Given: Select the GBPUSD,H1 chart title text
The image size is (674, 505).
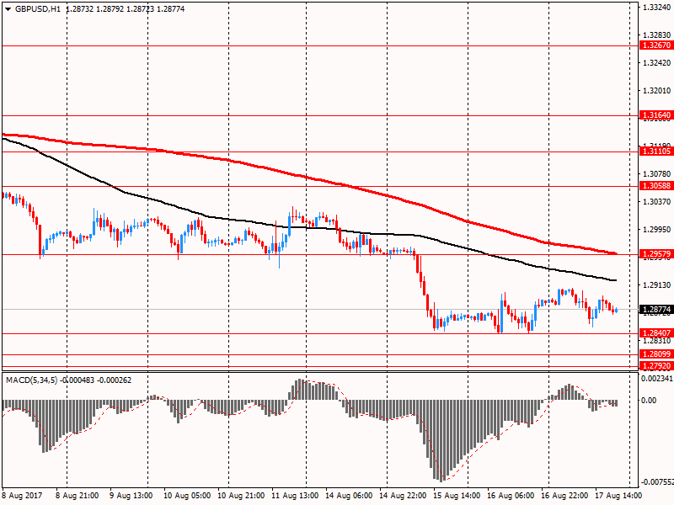Looking at the screenshot, I should click(38, 9).
